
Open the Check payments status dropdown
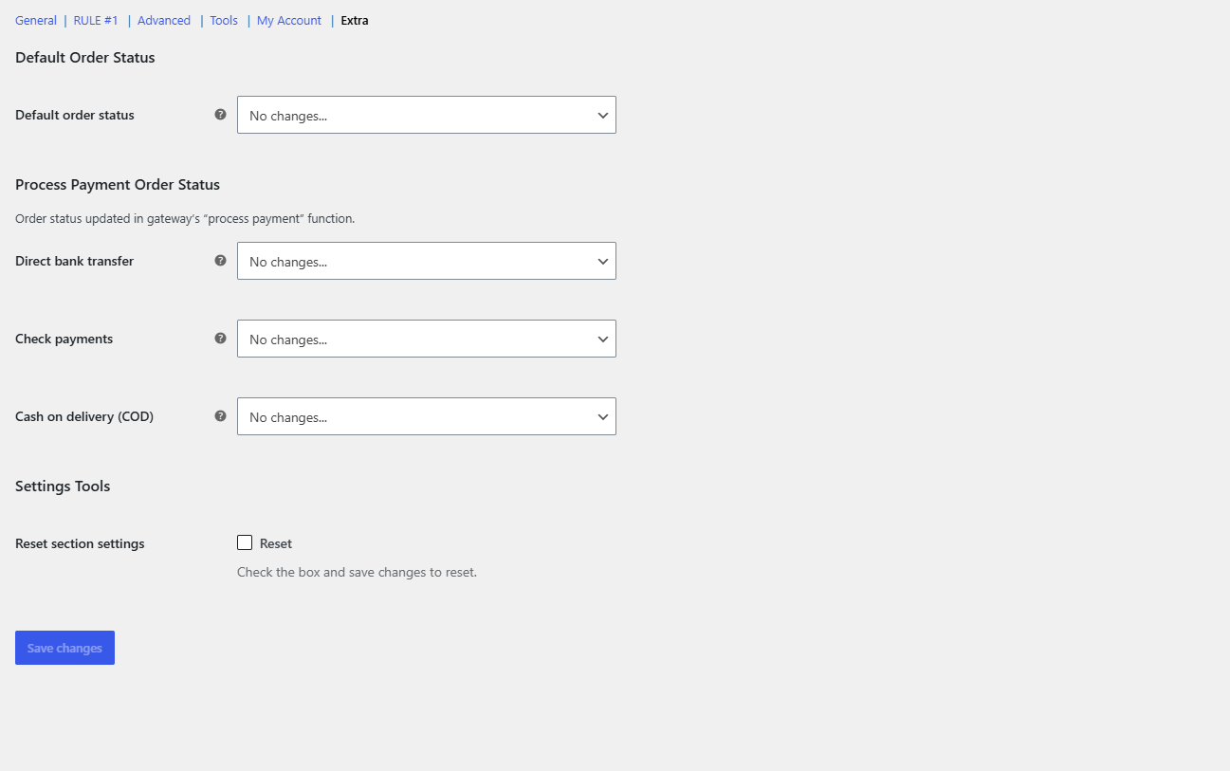pyautogui.click(x=427, y=339)
